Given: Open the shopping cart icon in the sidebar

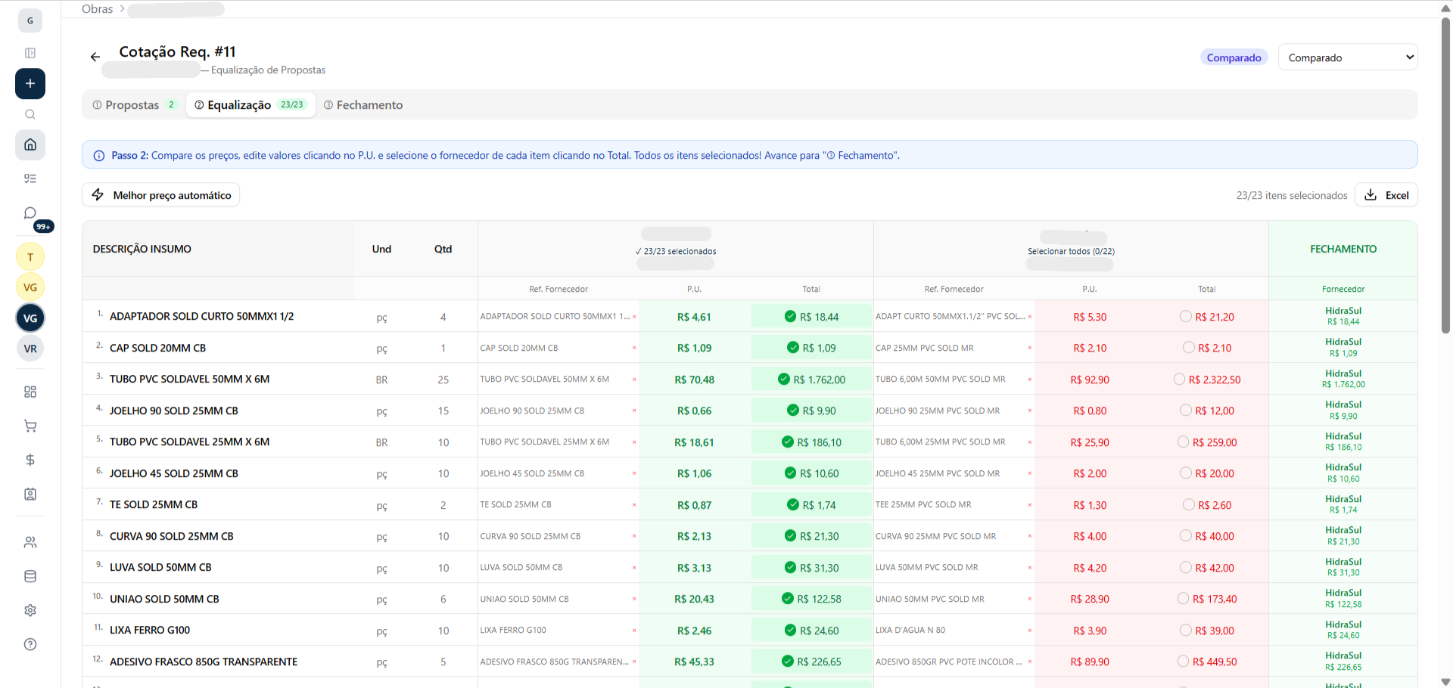Looking at the screenshot, I should 30,426.
